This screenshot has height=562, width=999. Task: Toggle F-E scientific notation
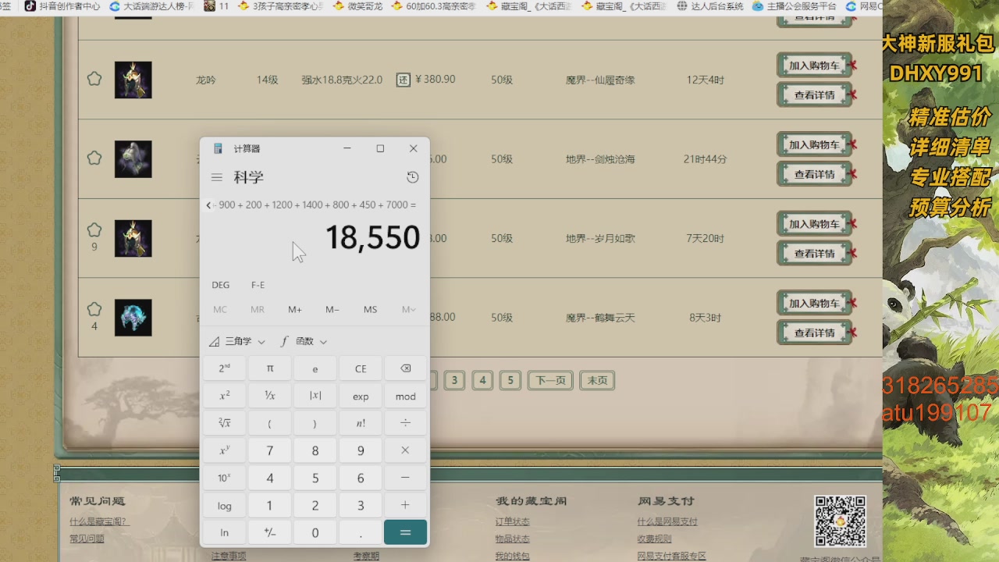258,285
